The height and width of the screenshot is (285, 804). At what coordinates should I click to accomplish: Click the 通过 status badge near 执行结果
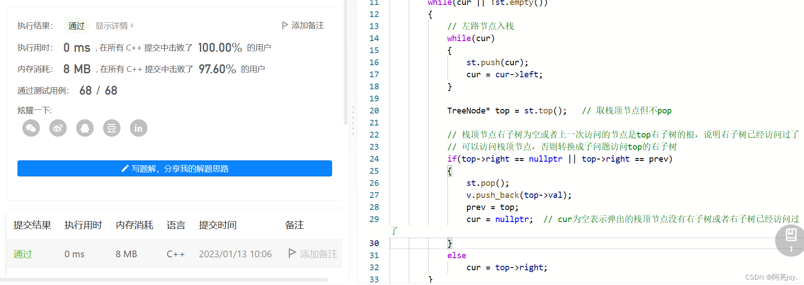(76, 25)
